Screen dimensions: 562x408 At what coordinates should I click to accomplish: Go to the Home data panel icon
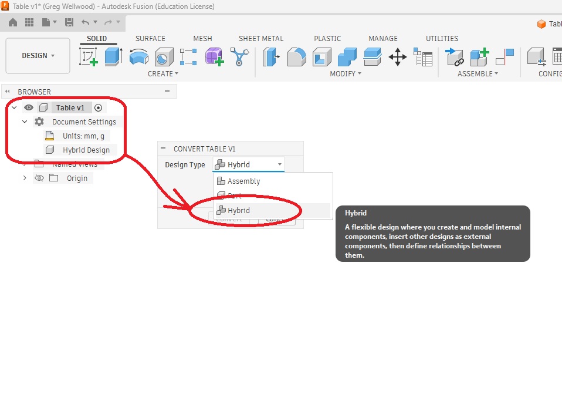point(13,22)
